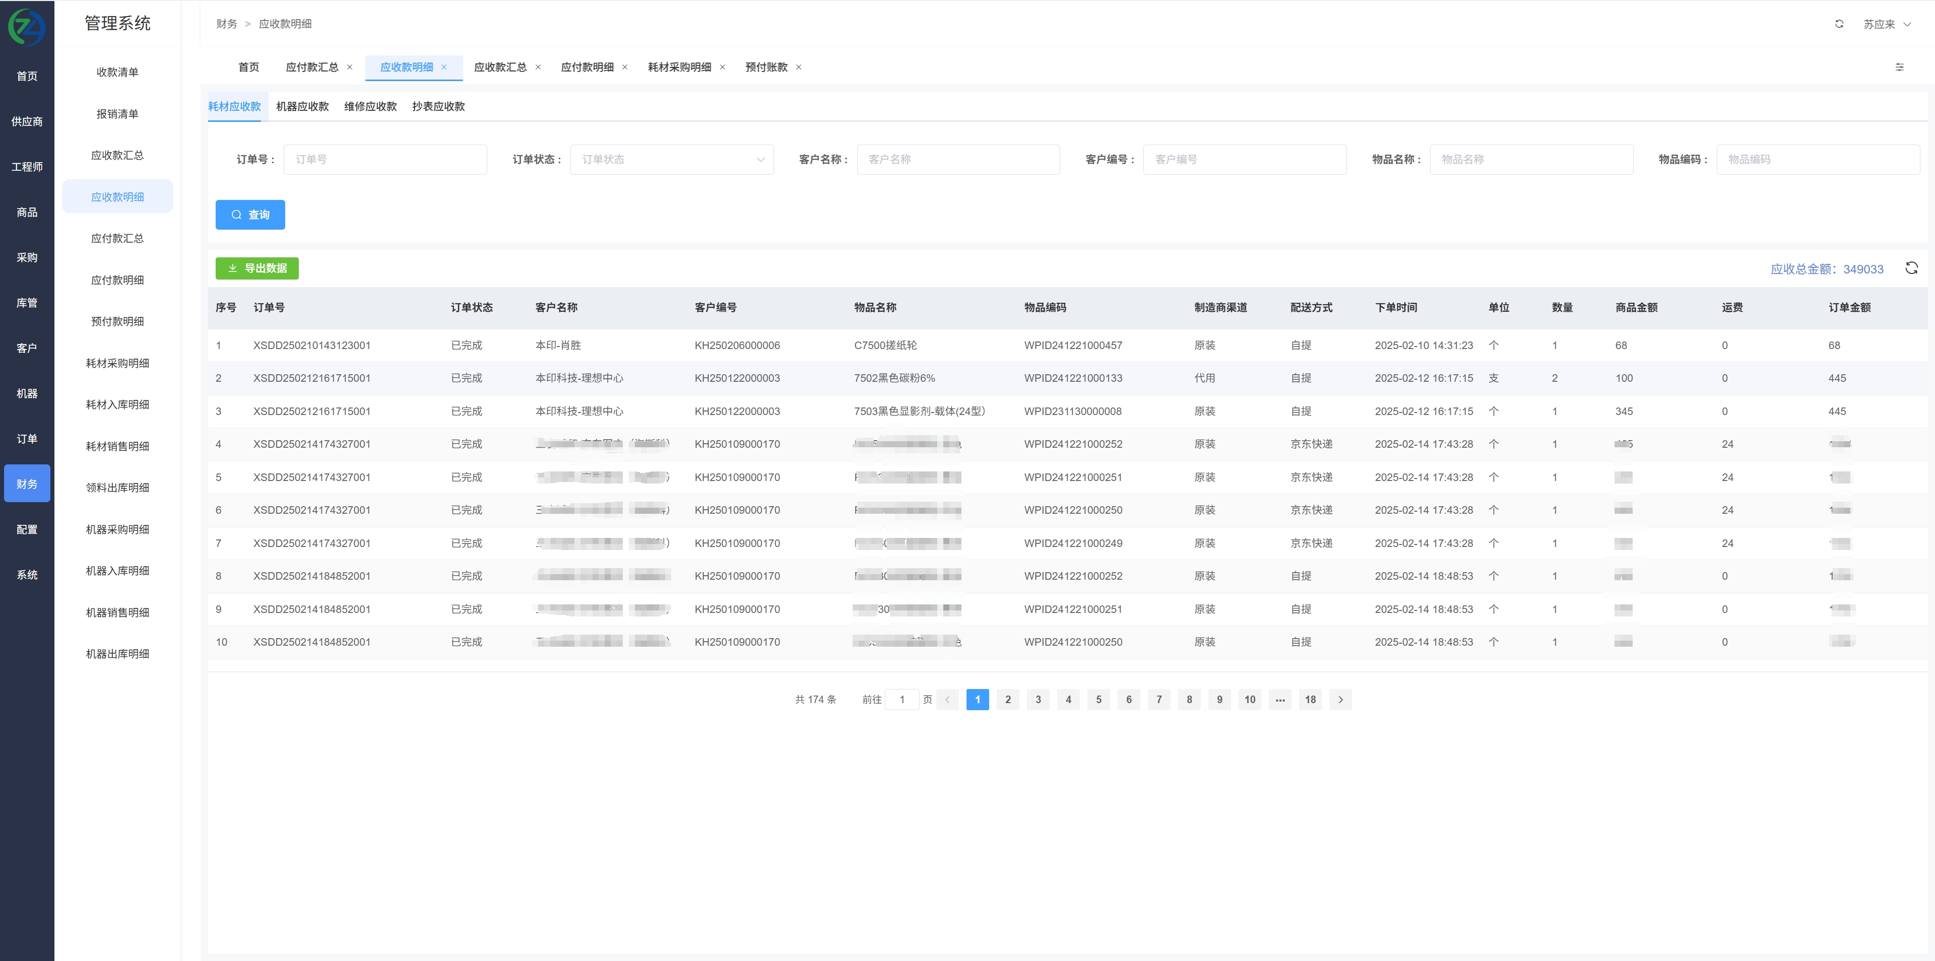Go to page 5
This screenshot has width=1935, height=961.
click(1099, 700)
